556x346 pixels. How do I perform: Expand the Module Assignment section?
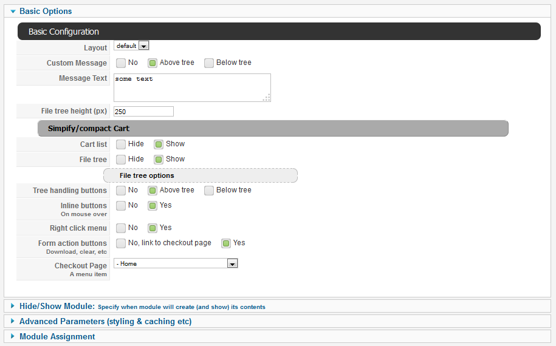pyautogui.click(x=13, y=336)
